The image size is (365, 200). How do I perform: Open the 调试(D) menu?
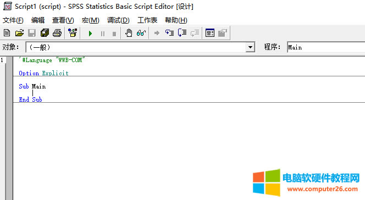point(118,20)
